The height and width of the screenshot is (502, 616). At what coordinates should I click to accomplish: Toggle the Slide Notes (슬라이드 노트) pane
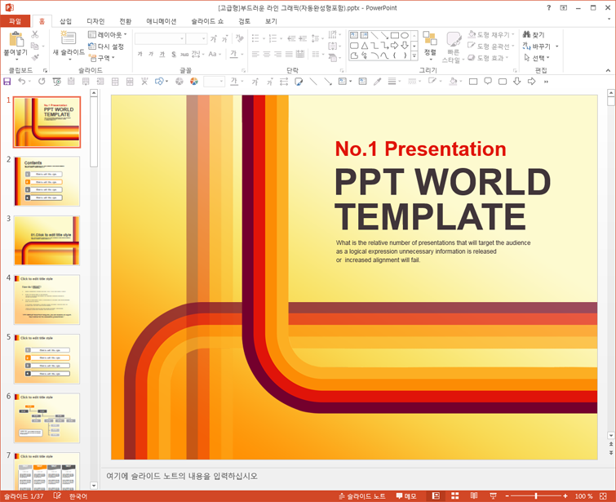[362, 496]
